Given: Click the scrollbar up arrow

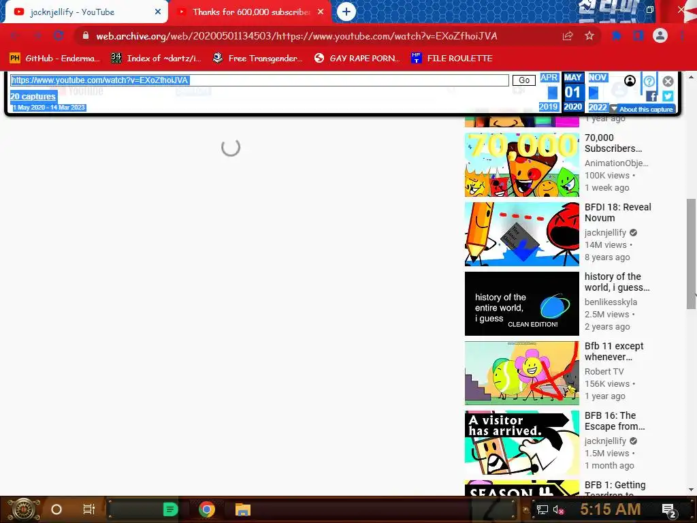Looking at the screenshot, I should [691, 77].
